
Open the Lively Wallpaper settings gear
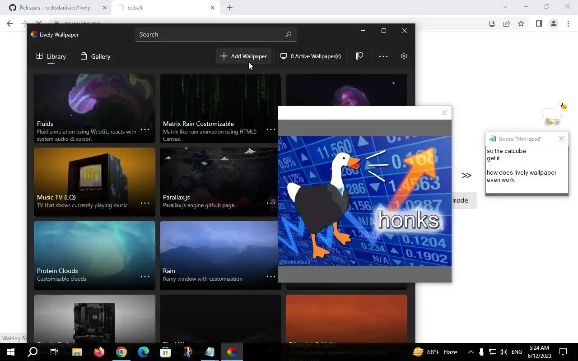(x=404, y=56)
